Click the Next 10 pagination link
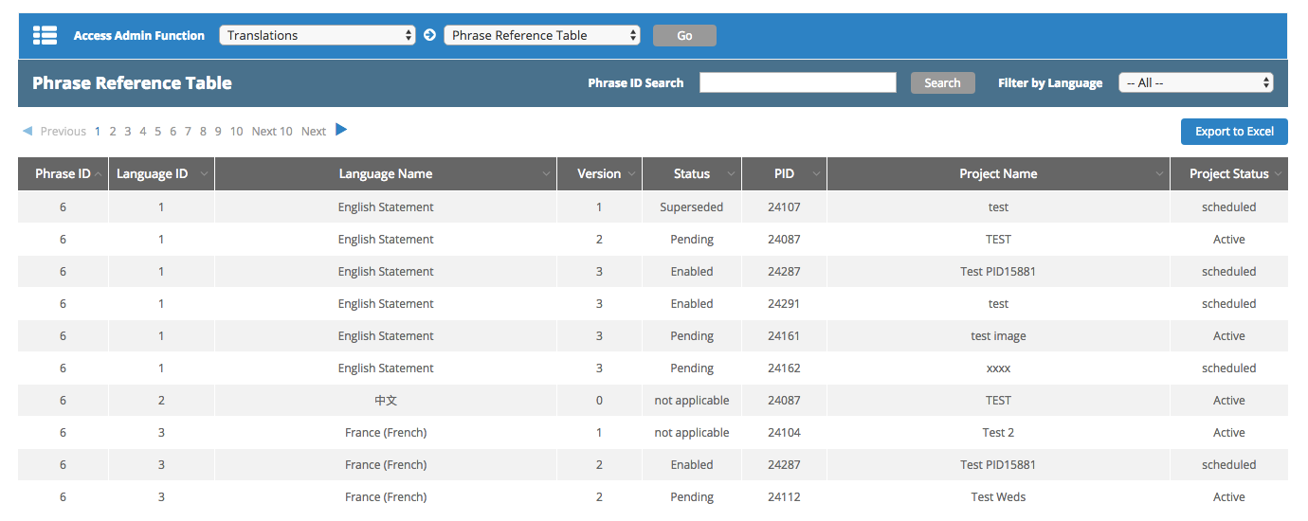 (x=272, y=132)
